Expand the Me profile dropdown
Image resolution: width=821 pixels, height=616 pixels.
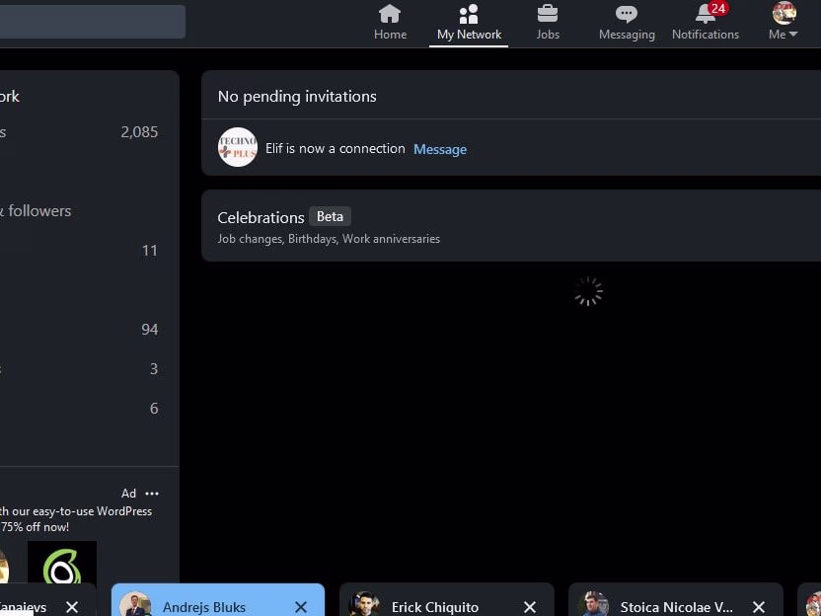[784, 22]
